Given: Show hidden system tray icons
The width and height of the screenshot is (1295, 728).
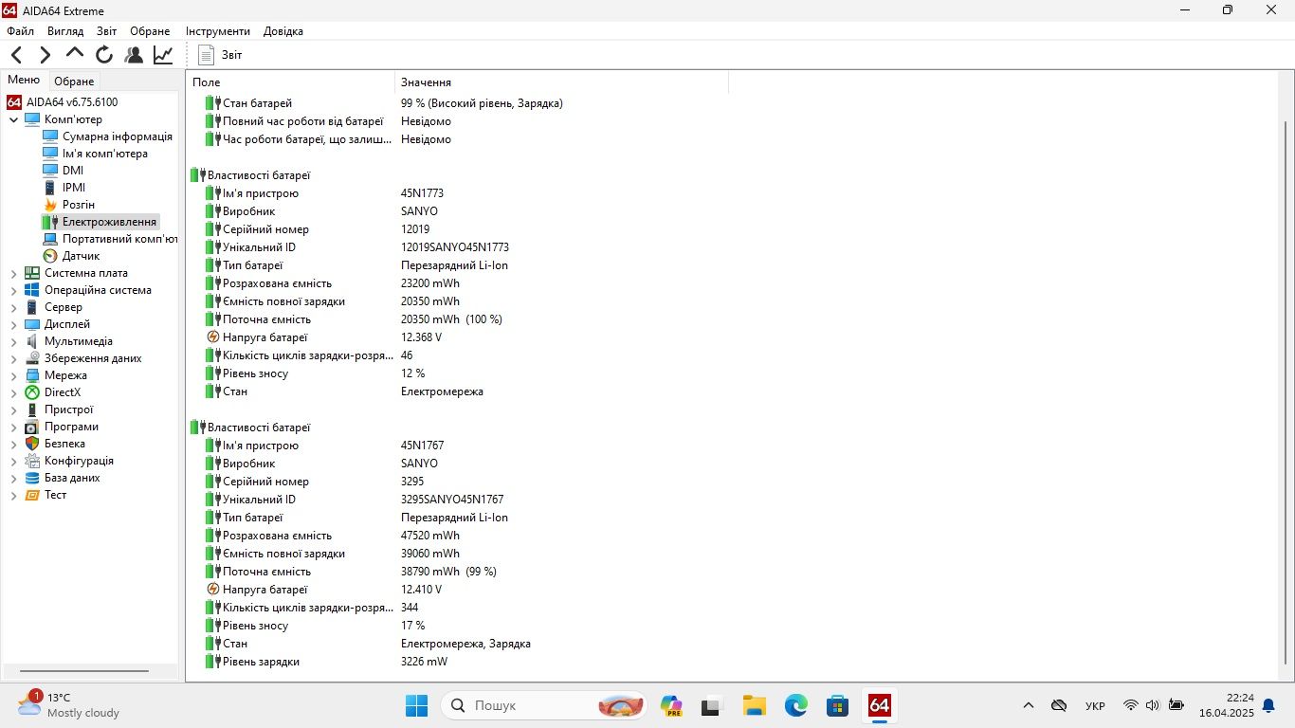Looking at the screenshot, I should pyautogui.click(x=1029, y=705).
